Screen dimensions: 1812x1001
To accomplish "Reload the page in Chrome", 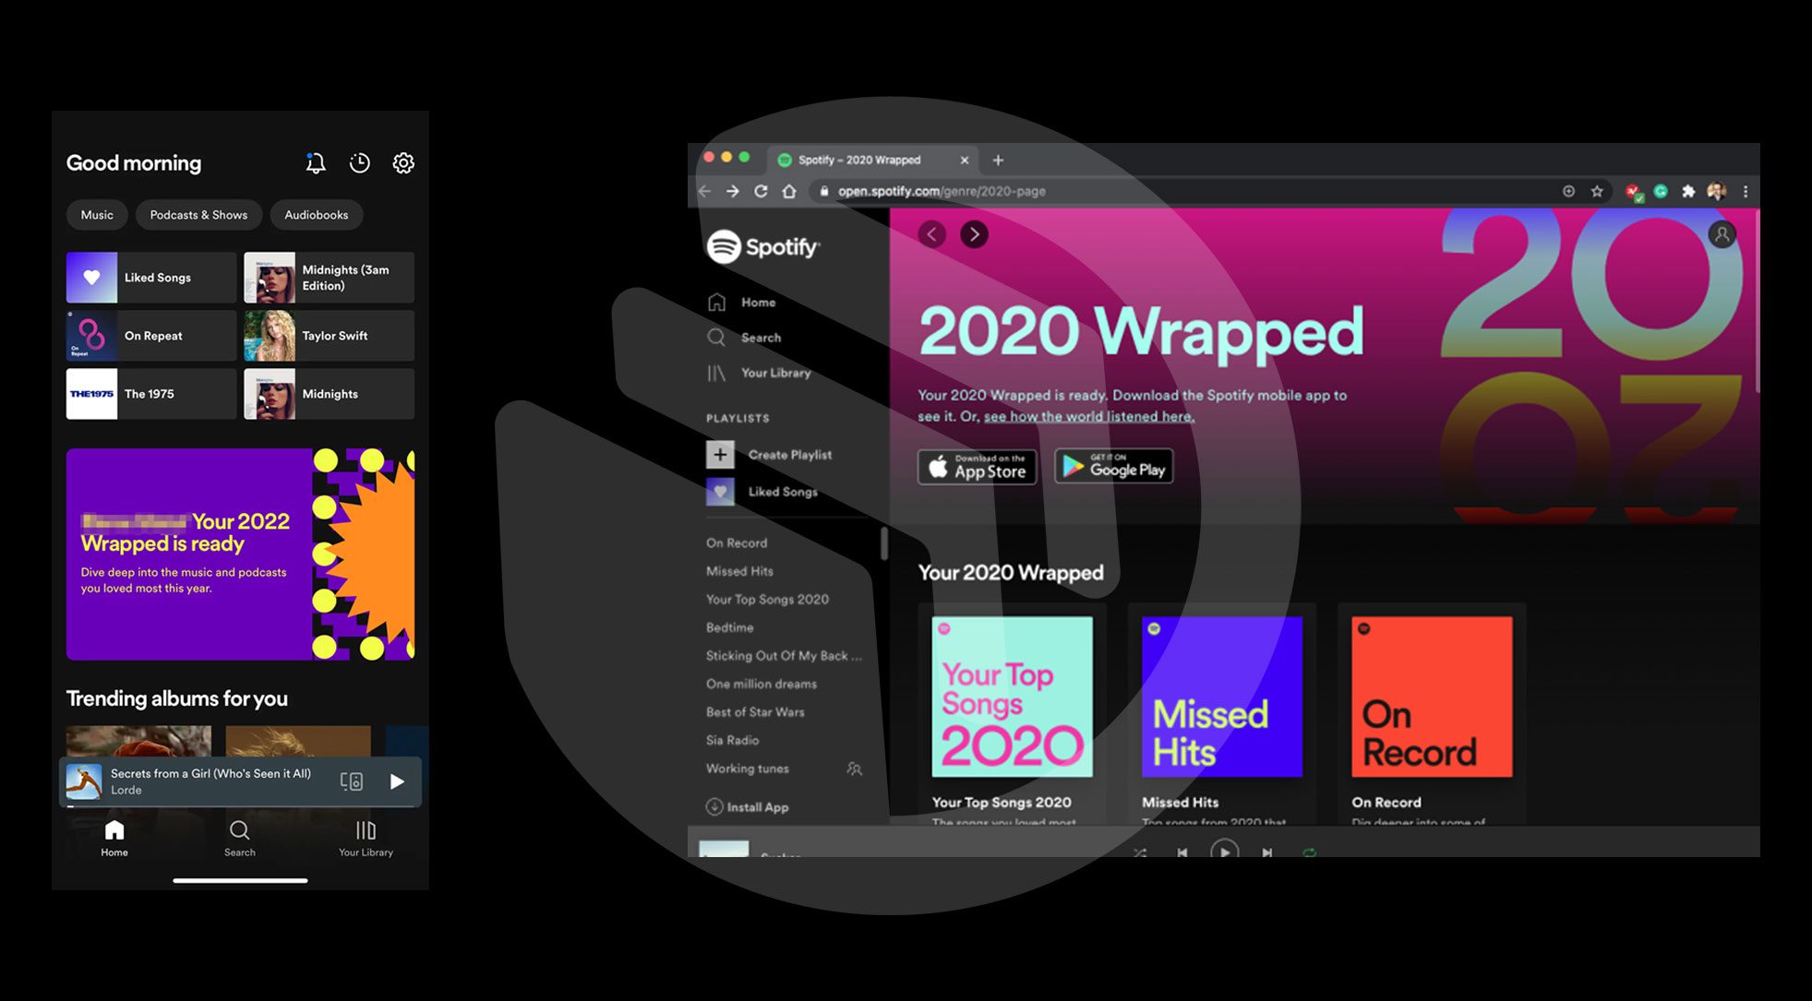I will tap(761, 191).
